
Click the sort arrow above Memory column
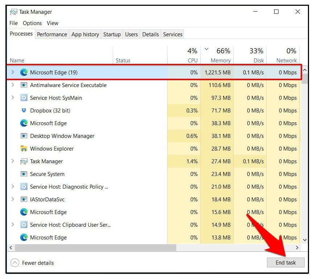point(207,49)
